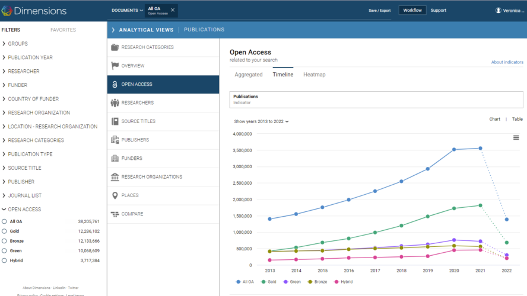This screenshot has height=296, width=527.
Task: Click the Publishers building icon
Action: click(x=115, y=140)
